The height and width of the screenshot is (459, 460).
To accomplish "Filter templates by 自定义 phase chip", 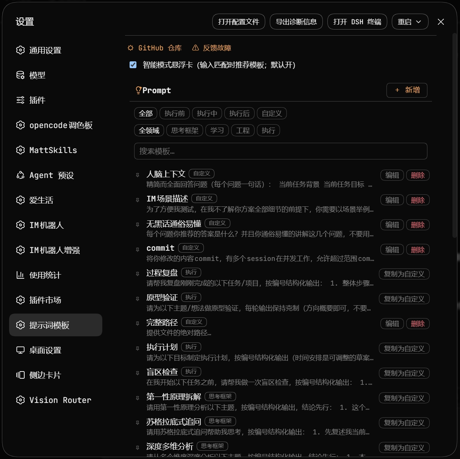I will tap(272, 113).
